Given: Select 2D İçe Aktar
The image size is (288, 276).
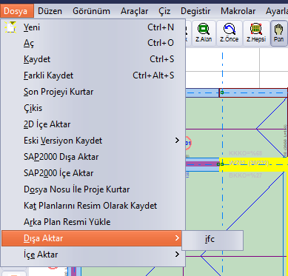Looking at the screenshot, I should (x=93, y=124).
